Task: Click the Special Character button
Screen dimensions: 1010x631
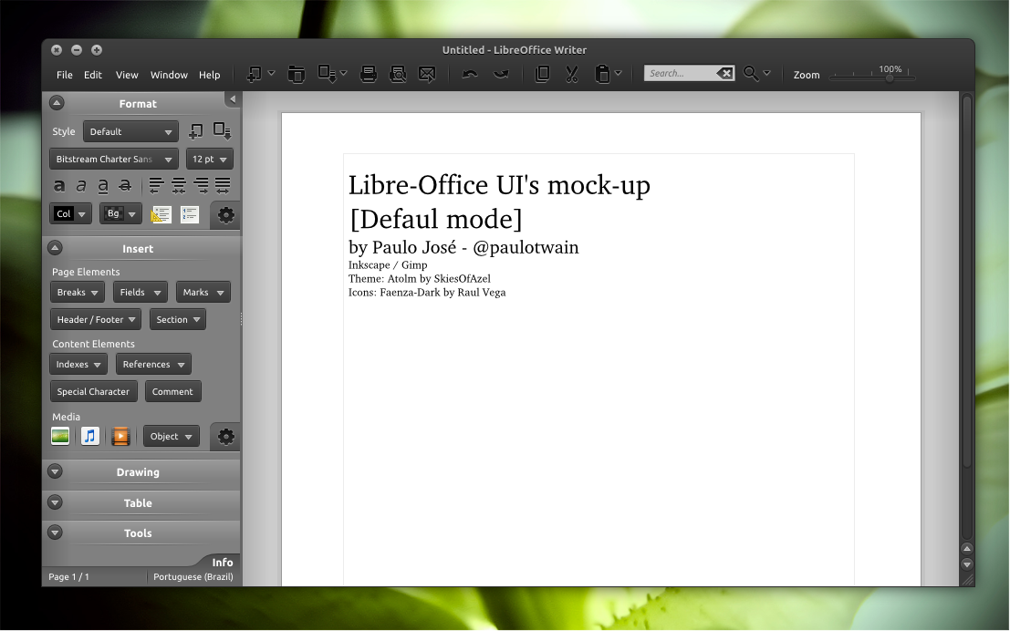Action: pos(93,391)
